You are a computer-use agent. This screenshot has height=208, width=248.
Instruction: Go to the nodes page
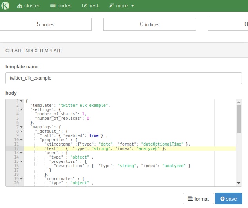tap(62, 6)
